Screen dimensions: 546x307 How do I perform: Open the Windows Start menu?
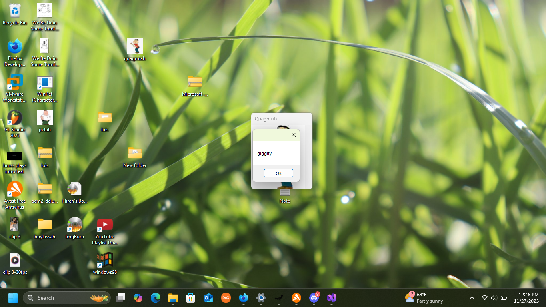[x=13, y=298]
